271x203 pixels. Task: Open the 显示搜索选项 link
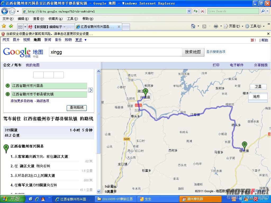tap(216, 52)
